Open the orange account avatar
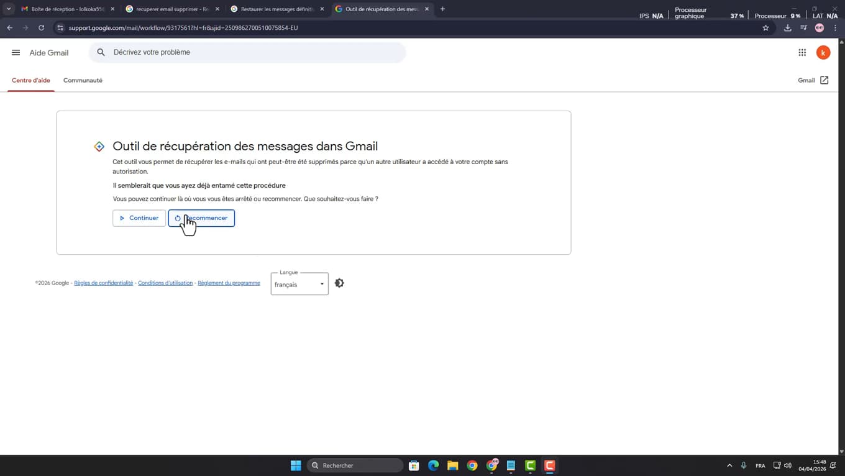The width and height of the screenshot is (845, 476). [x=823, y=53]
